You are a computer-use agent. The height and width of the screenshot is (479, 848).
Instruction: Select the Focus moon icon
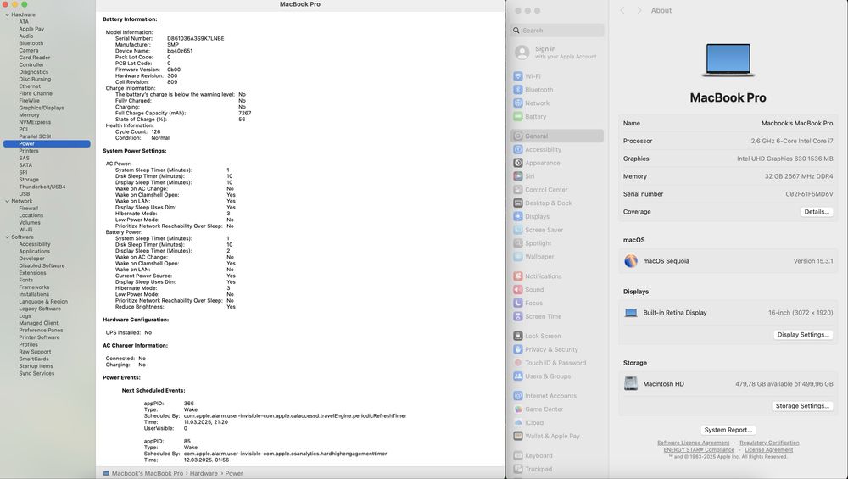(518, 303)
